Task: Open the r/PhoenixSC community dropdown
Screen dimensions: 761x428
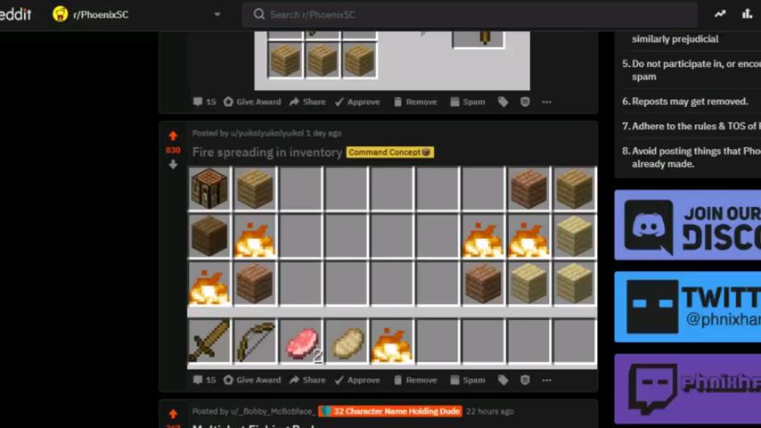Action: pos(217,14)
